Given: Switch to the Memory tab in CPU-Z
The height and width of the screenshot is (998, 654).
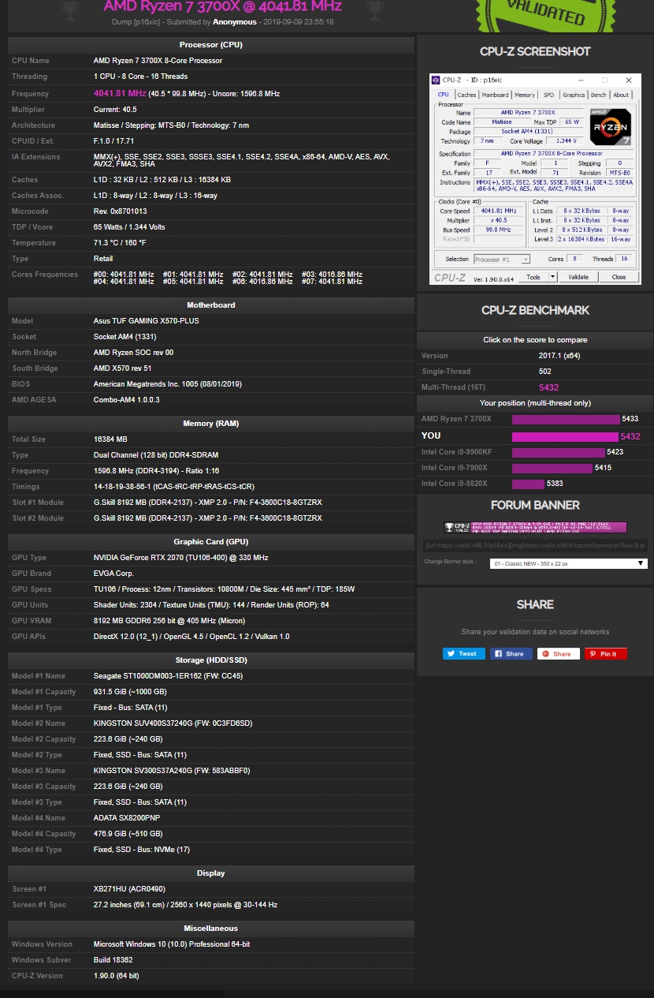Looking at the screenshot, I should coord(525,95).
